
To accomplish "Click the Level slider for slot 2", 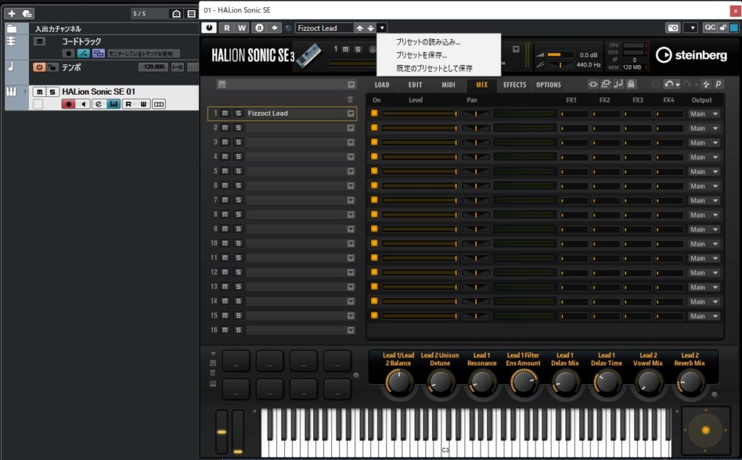I will point(419,128).
